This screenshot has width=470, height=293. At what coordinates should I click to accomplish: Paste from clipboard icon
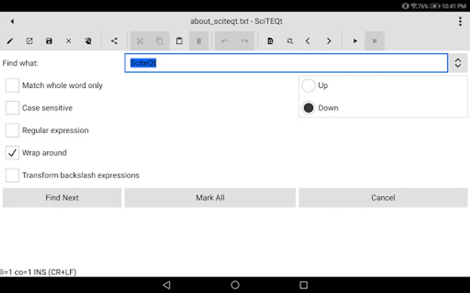pyautogui.click(x=179, y=41)
